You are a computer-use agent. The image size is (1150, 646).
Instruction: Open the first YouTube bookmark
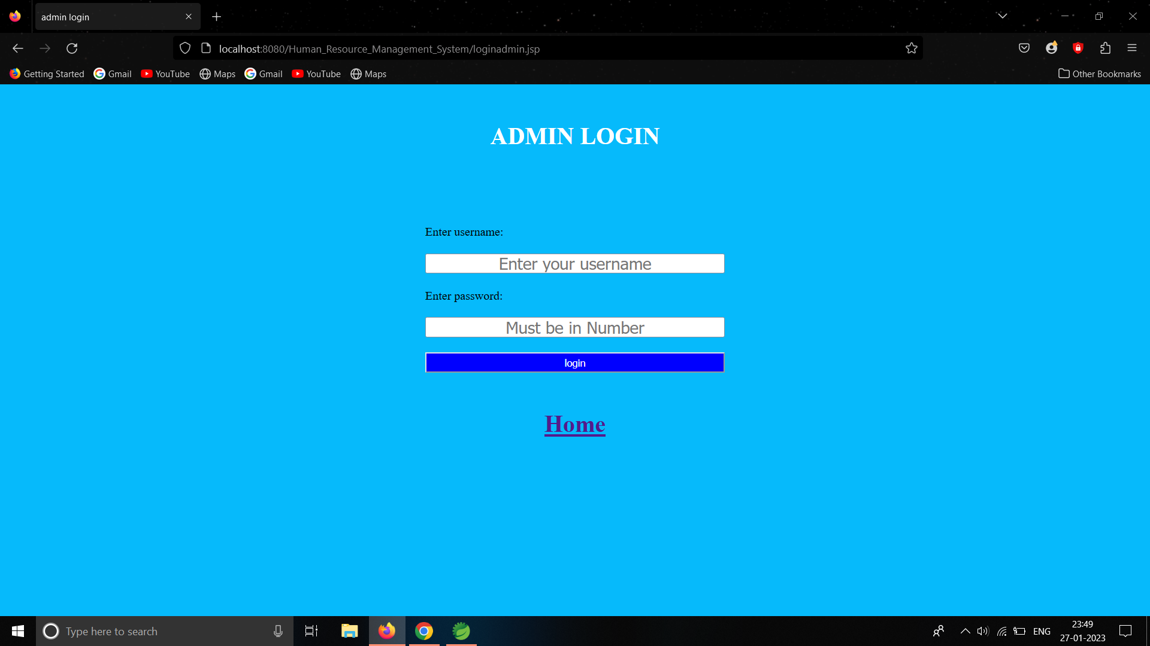tap(165, 74)
